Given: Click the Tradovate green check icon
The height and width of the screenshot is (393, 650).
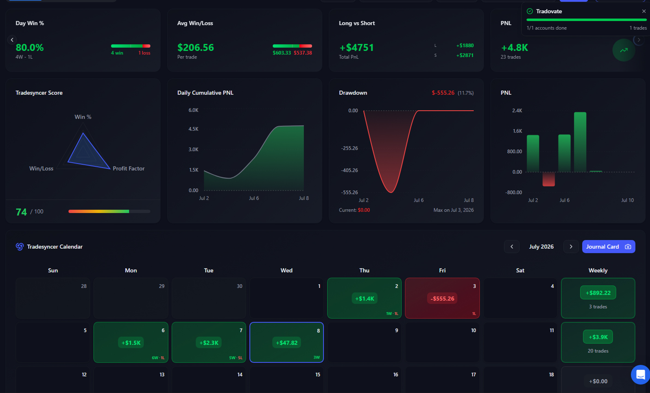Looking at the screenshot, I should pyautogui.click(x=530, y=11).
